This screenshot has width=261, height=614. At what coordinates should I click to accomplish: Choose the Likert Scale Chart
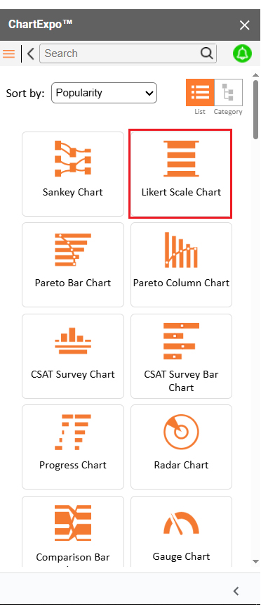tap(181, 174)
